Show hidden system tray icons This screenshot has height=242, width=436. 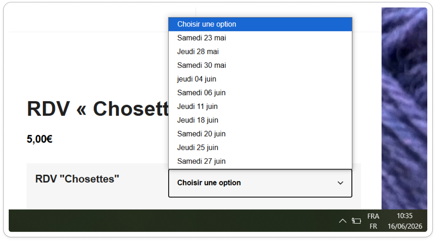343,221
